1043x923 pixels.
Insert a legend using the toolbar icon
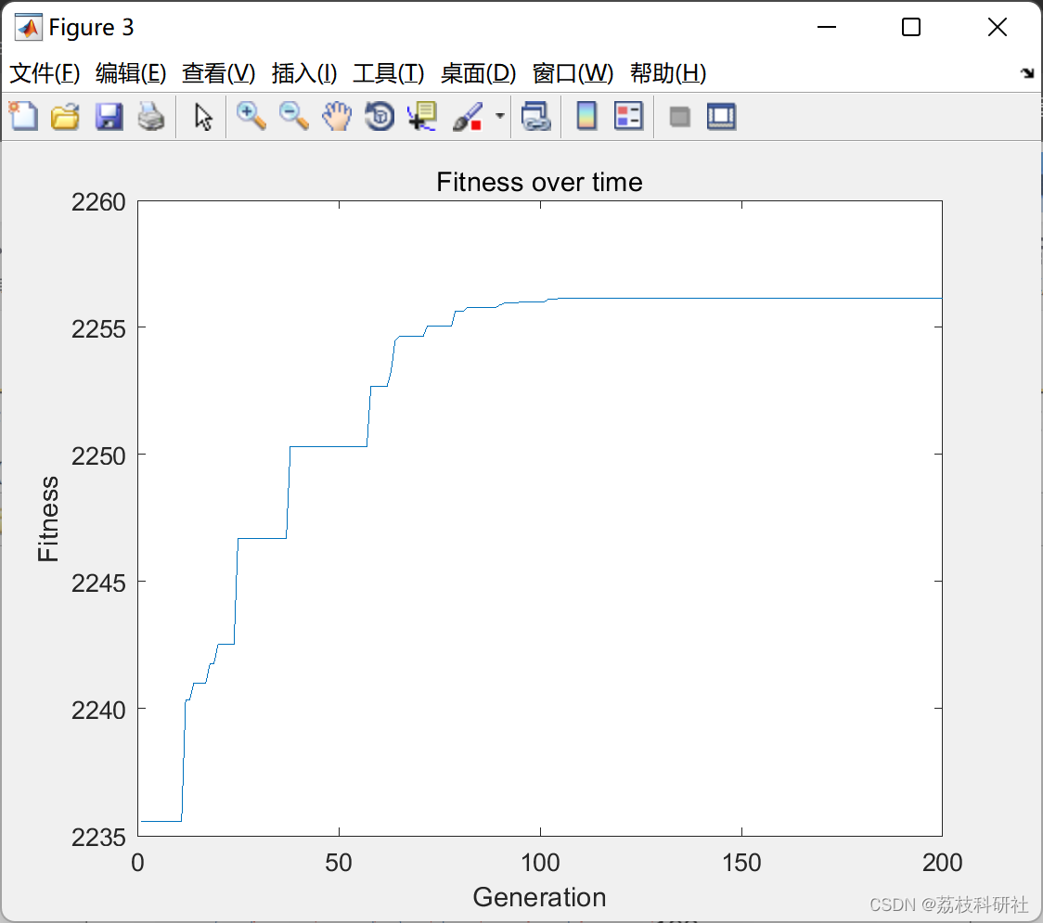click(x=628, y=117)
